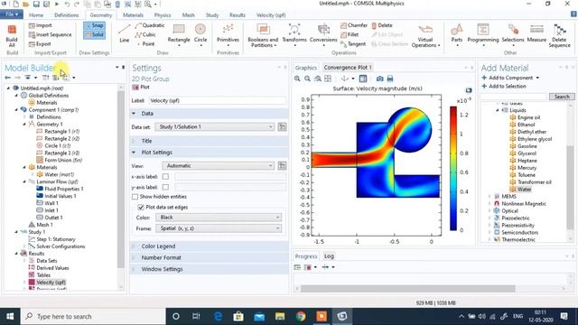Click Chamfer operation
Image resolution: width=578 pixels, height=325 pixels.
354,25
